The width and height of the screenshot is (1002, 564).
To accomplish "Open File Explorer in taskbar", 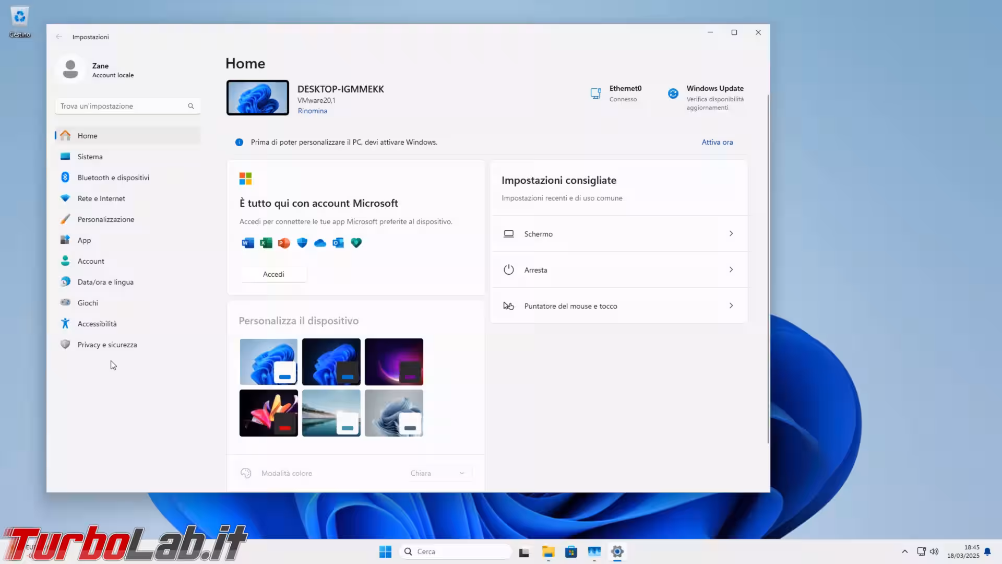I will 548,552.
